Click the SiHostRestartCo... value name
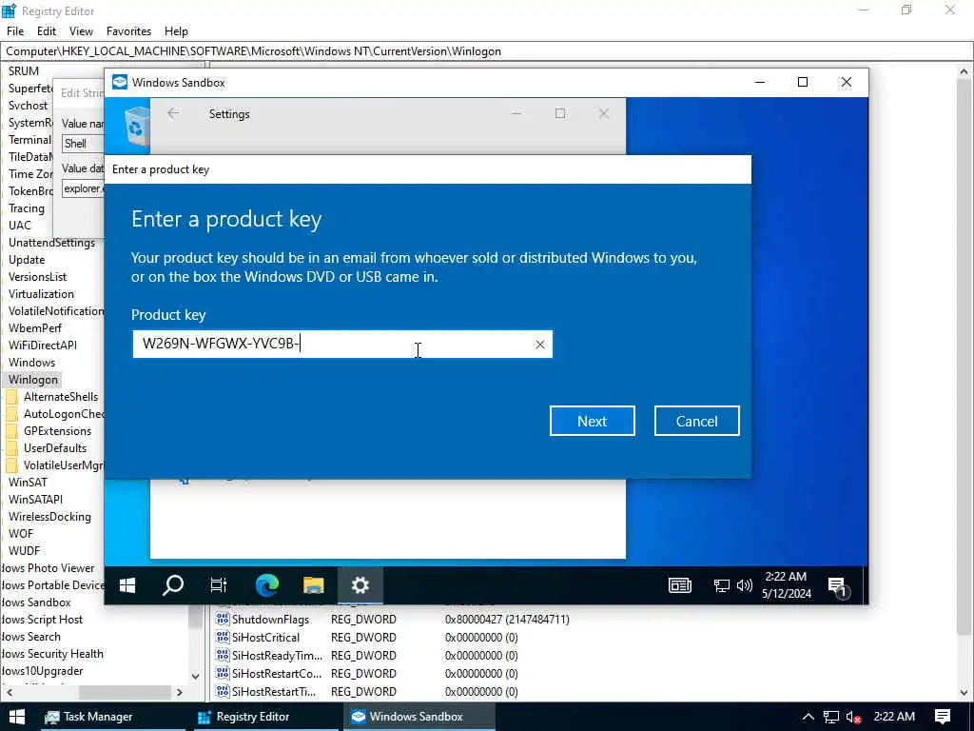The height and width of the screenshot is (731, 974). (277, 673)
